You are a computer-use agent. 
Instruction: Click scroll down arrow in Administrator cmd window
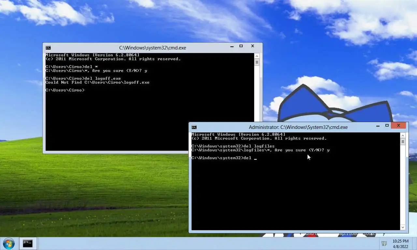click(x=403, y=227)
